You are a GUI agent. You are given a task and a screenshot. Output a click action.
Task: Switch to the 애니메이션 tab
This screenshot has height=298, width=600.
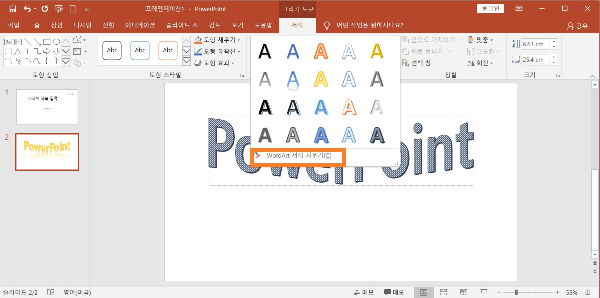[140, 25]
